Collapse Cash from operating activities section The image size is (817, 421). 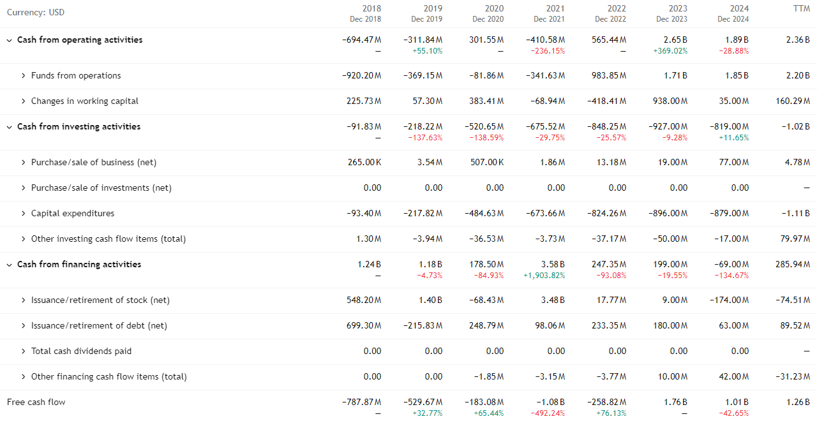(10, 40)
